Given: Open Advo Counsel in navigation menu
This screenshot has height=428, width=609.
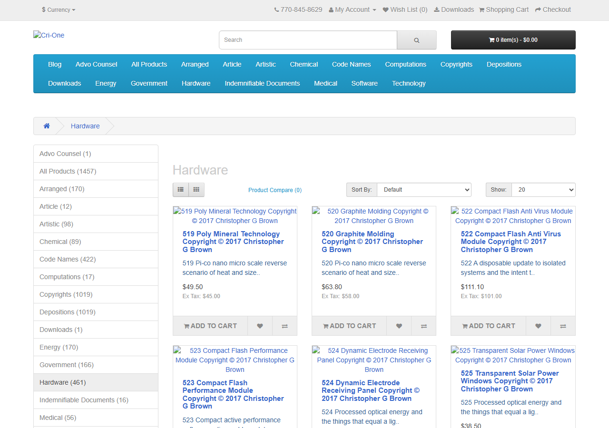Looking at the screenshot, I should point(96,64).
